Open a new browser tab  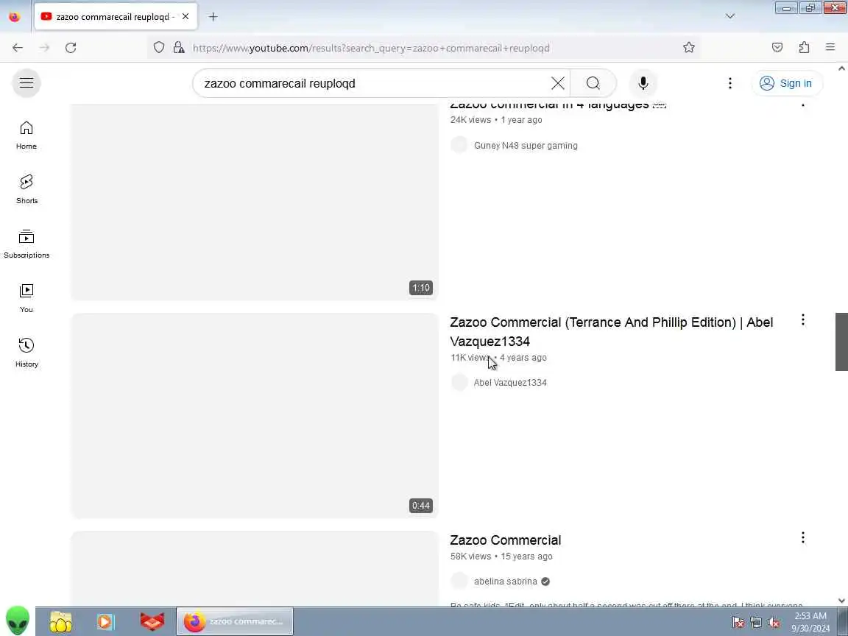[213, 17]
